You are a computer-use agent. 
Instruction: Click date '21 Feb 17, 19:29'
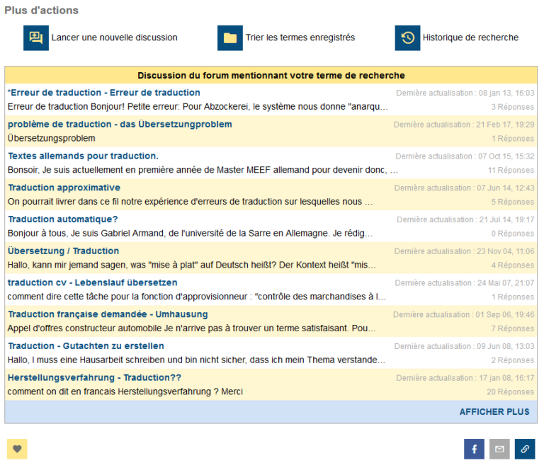[505, 125]
